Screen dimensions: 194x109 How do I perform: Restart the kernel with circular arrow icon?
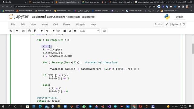(70, 31)
